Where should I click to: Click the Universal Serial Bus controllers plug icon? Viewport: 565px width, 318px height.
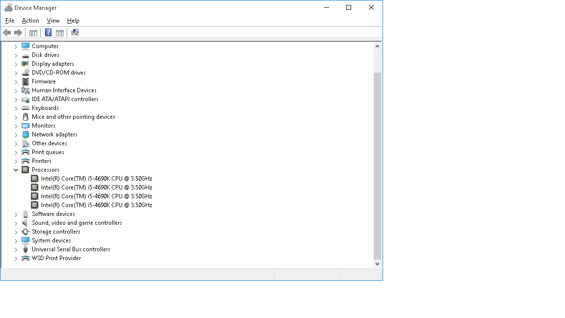(x=25, y=249)
